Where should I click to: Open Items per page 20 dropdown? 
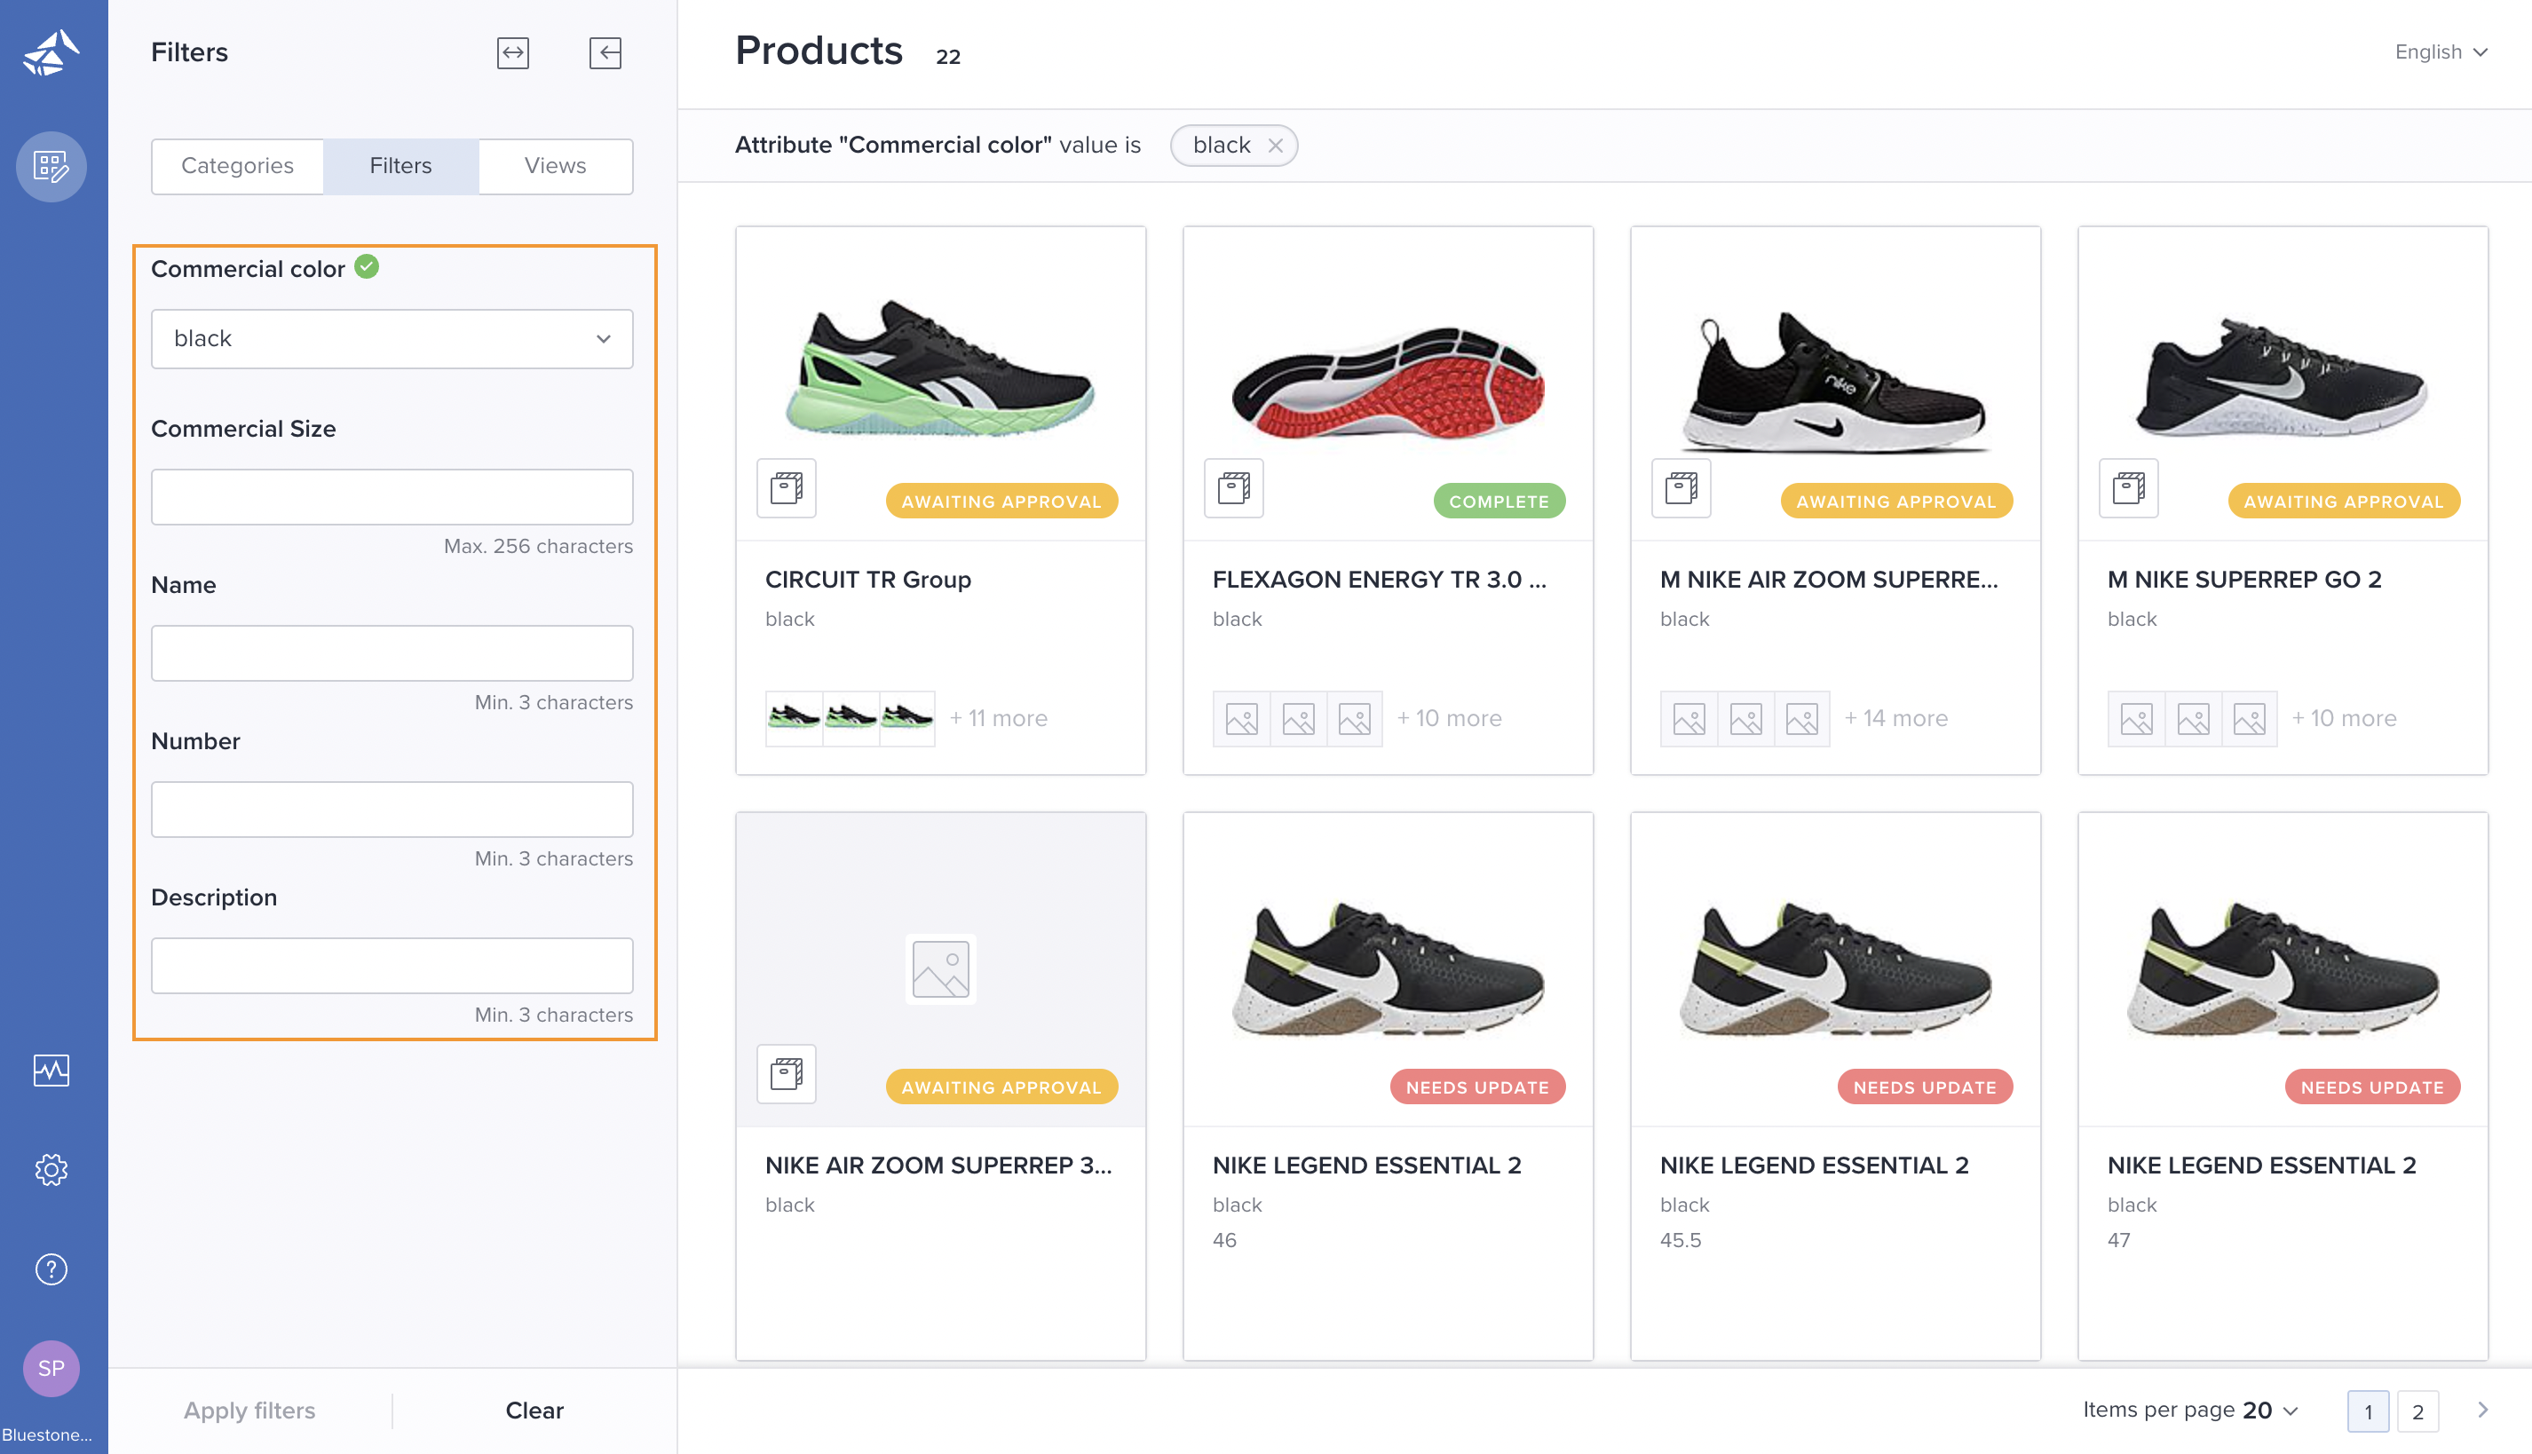click(2191, 1410)
